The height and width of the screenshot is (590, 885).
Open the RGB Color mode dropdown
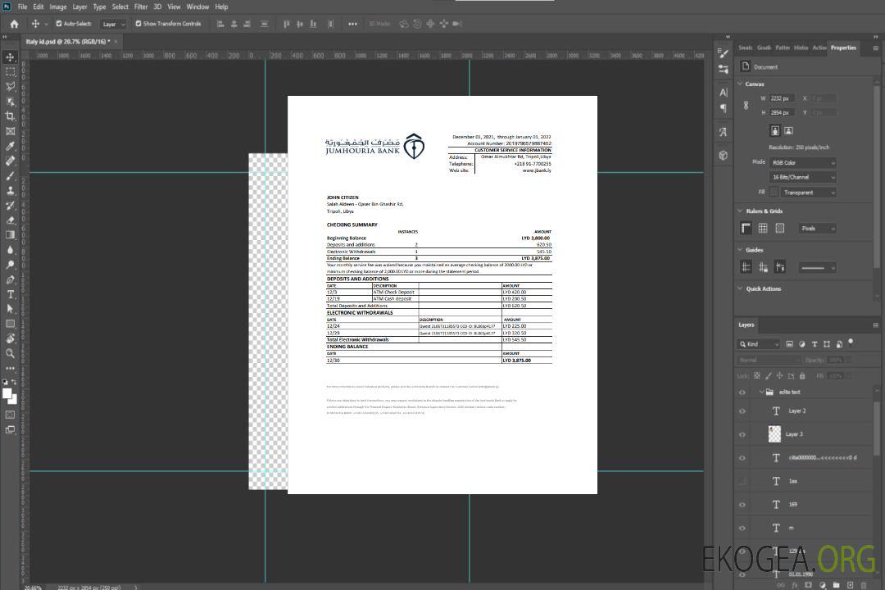click(802, 162)
